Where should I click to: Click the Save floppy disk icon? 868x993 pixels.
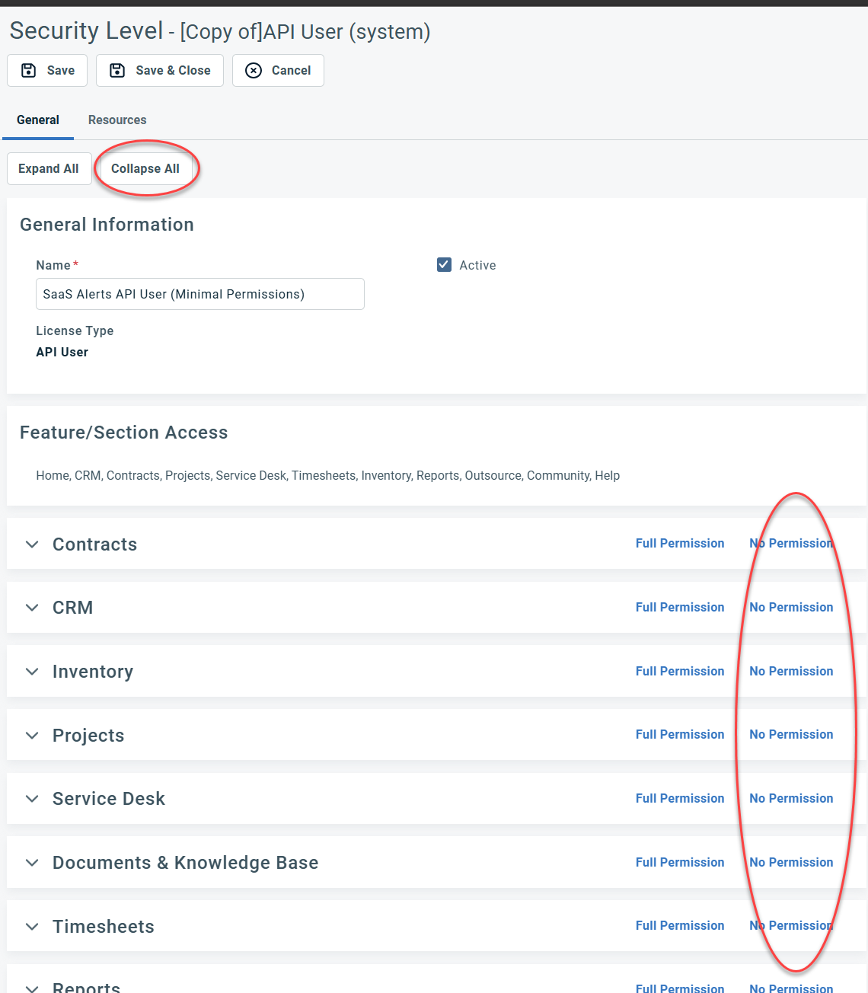[x=29, y=71]
